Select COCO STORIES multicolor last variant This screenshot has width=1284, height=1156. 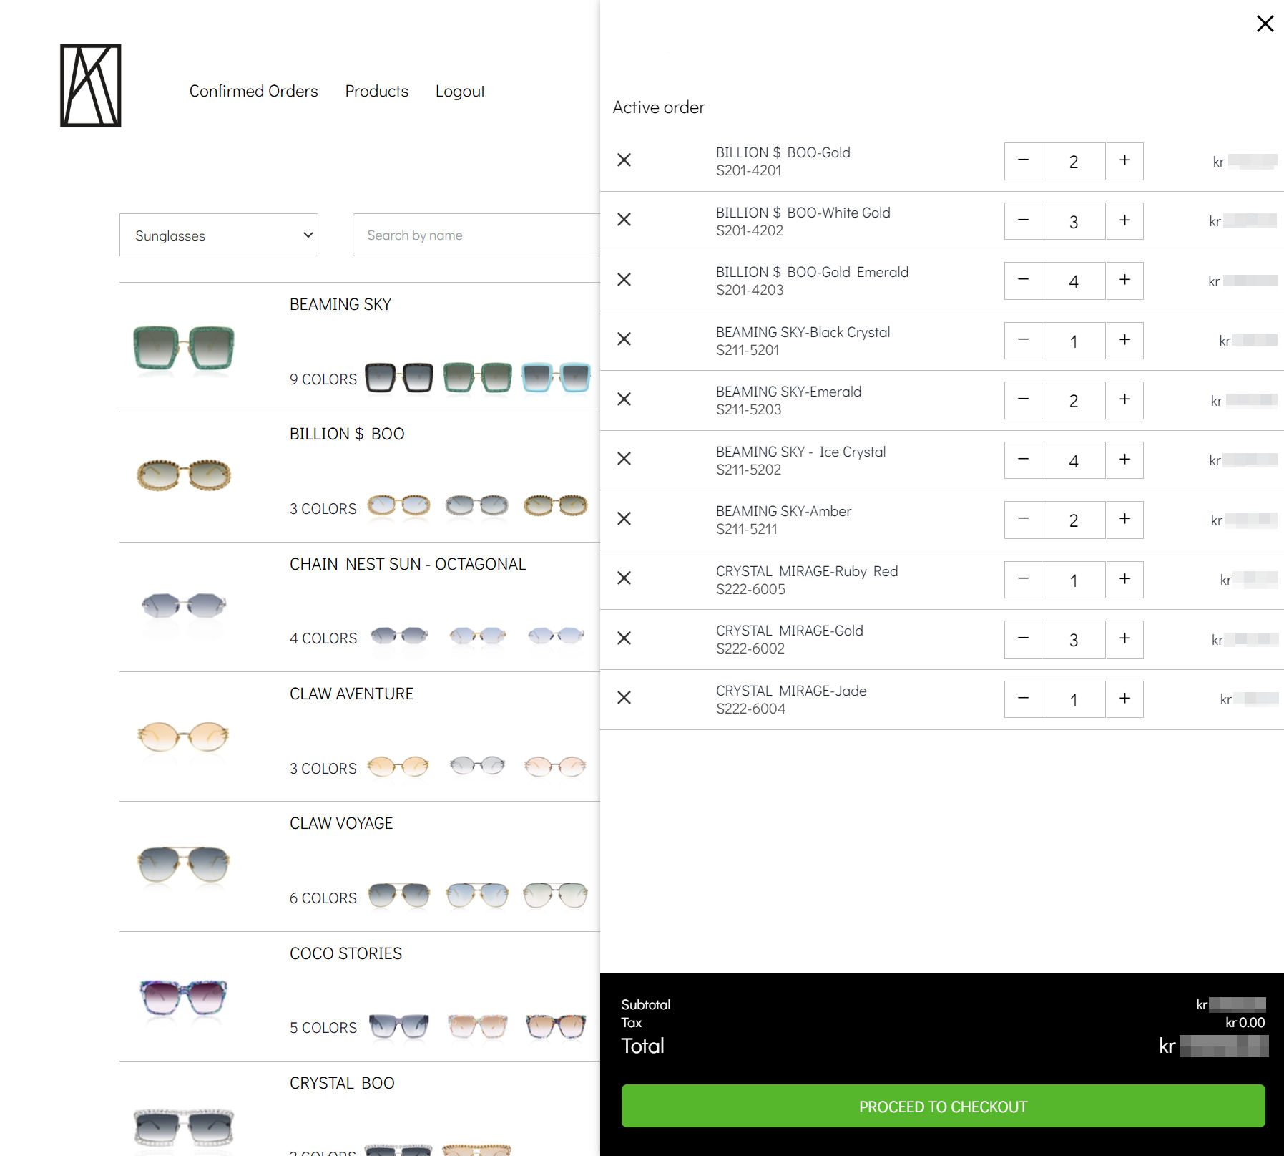556,1026
